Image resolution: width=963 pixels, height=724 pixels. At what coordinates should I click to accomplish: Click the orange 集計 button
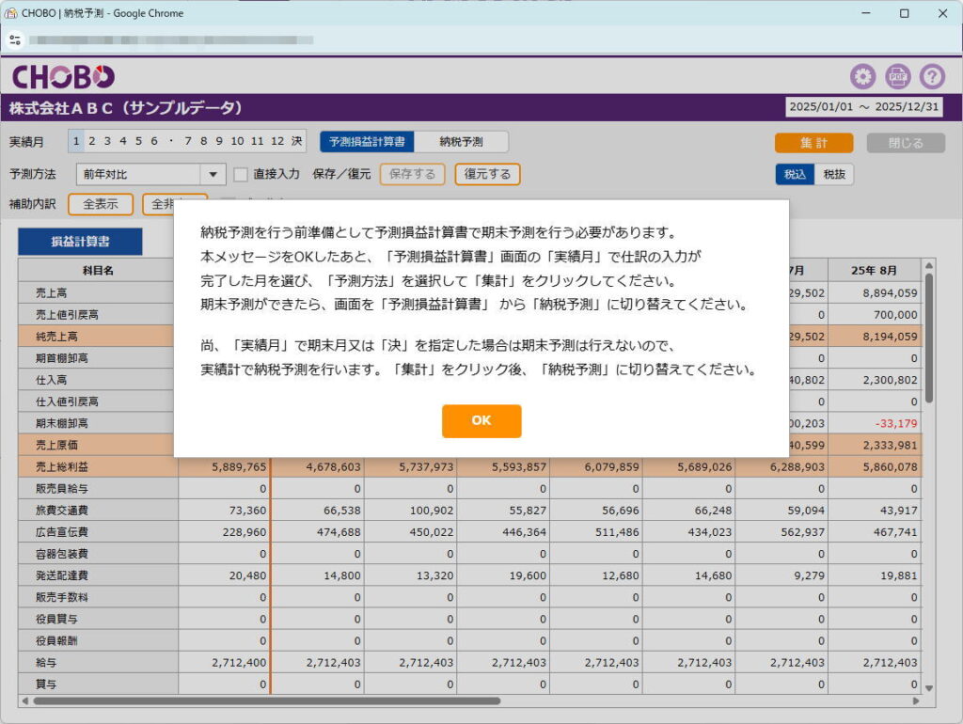pyautogui.click(x=813, y=143)
